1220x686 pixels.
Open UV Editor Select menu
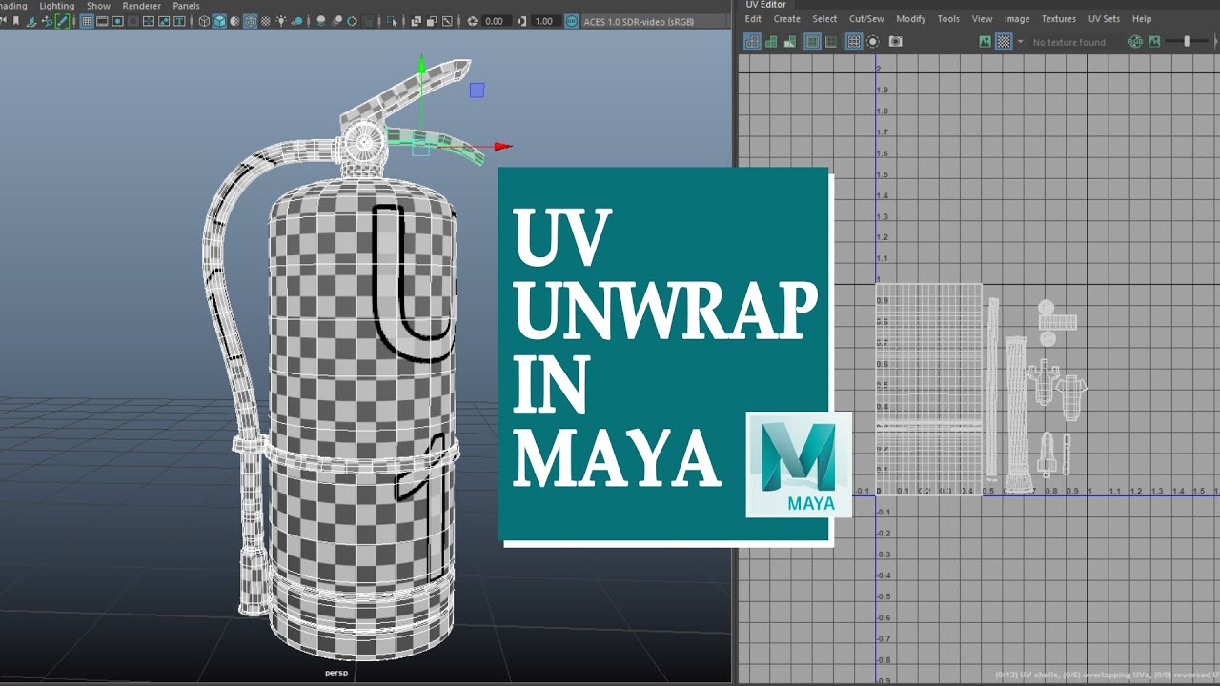coord(824,19)
